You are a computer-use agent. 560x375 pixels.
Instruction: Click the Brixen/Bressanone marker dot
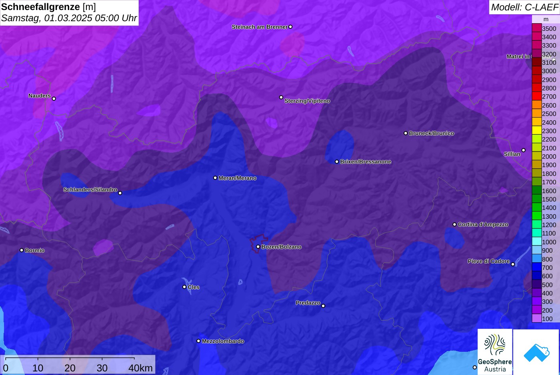(337, 162)
